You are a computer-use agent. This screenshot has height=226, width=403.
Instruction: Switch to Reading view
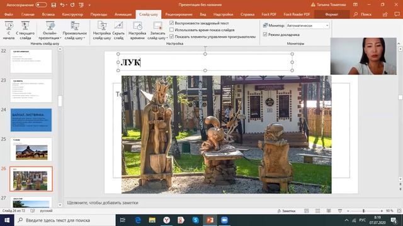click(x=329, y=211)
